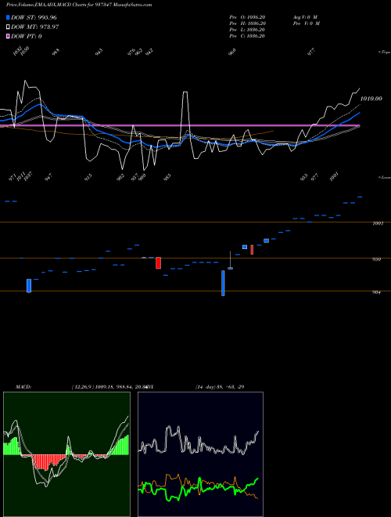Click the candle with the long upper wick
This screenshot has height=517, width=391.
click(231, 260)
